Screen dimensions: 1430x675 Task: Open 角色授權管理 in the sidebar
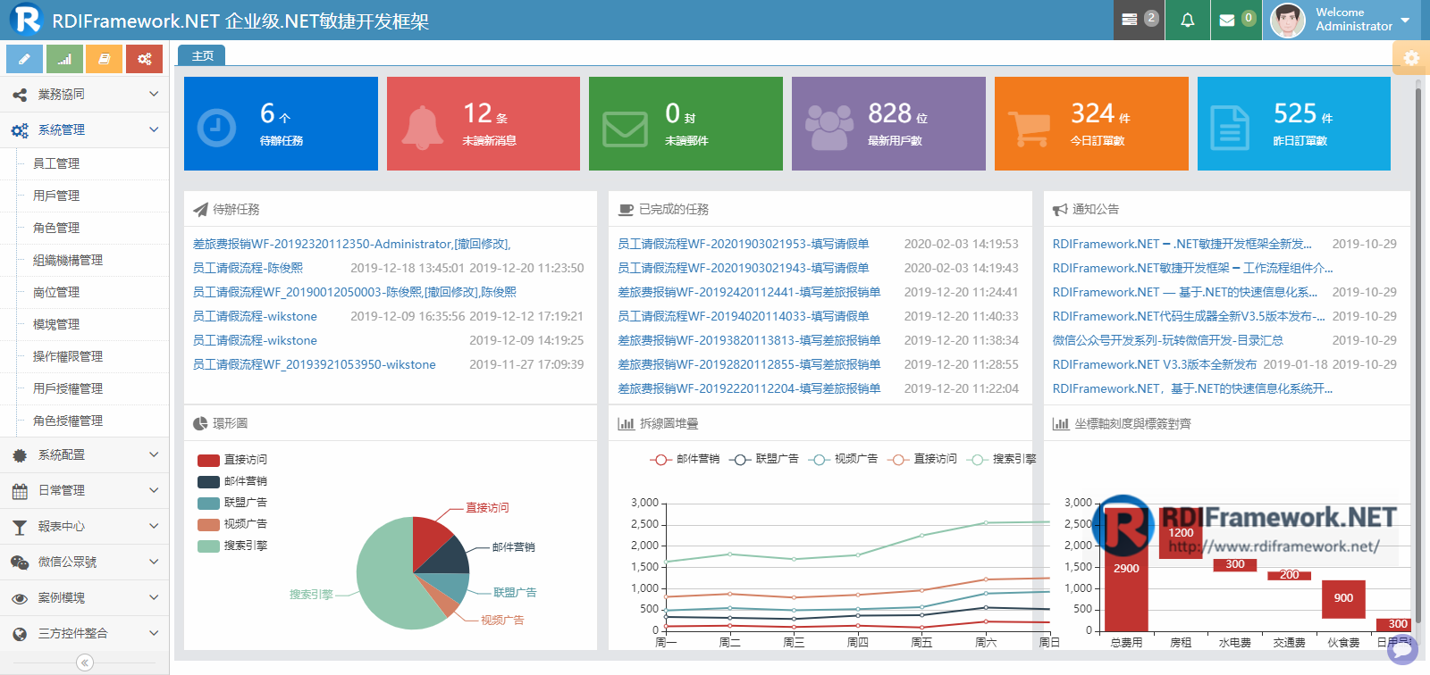(68, 421)
